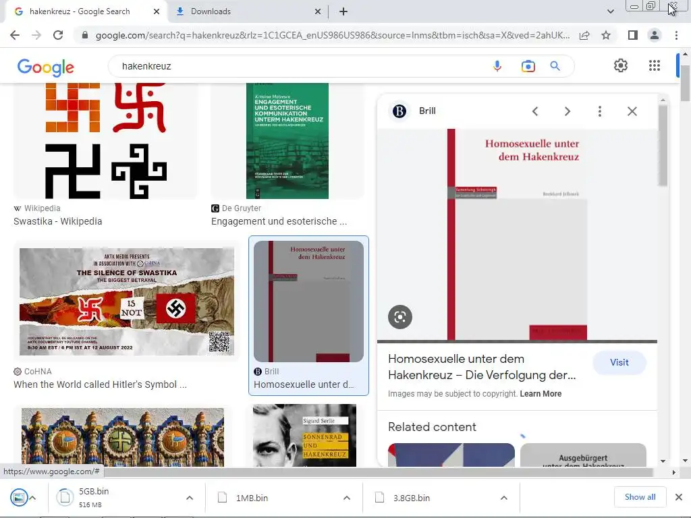Open Chrome's three-dot menu
This screenshot has width=691, height=518.
pyautogui.click(x=676, y=35)
